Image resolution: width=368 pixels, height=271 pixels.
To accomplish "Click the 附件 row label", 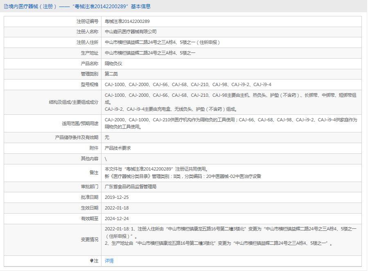I will pos(94,148).
